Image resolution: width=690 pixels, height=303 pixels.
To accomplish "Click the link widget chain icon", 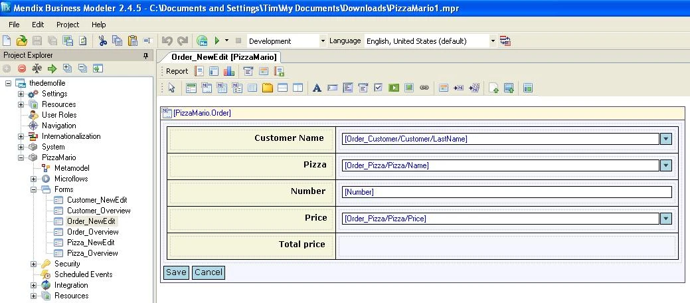I will click(424, 88).
